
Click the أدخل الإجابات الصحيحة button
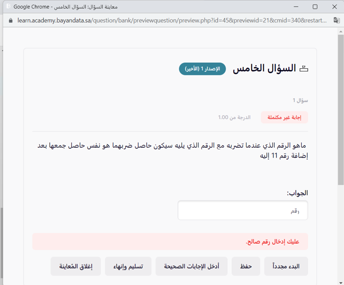pyautogui.click(x=191, y=266)
